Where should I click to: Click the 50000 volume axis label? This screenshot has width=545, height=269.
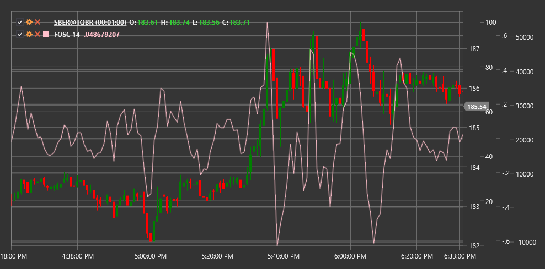525,37
